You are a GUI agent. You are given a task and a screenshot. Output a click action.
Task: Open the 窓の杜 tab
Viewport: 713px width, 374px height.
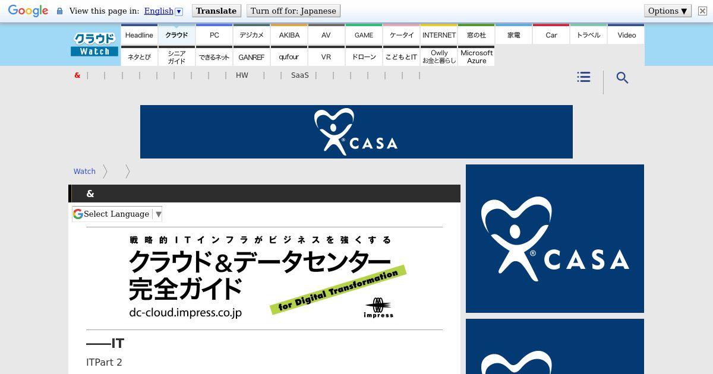click(477, 35)
